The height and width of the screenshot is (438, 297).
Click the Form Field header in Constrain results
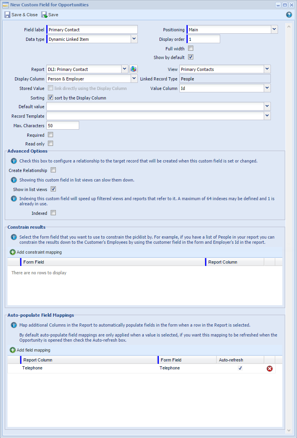[112, 262]
